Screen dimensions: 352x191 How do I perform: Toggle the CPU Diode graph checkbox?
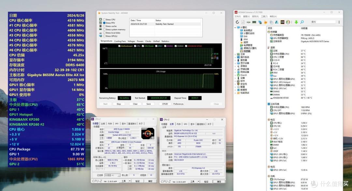[143, 46]
